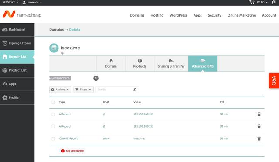Screen dimensions: 279x162
Task: Select the Advanced DNS tab
Action: (x=203, y=64)
